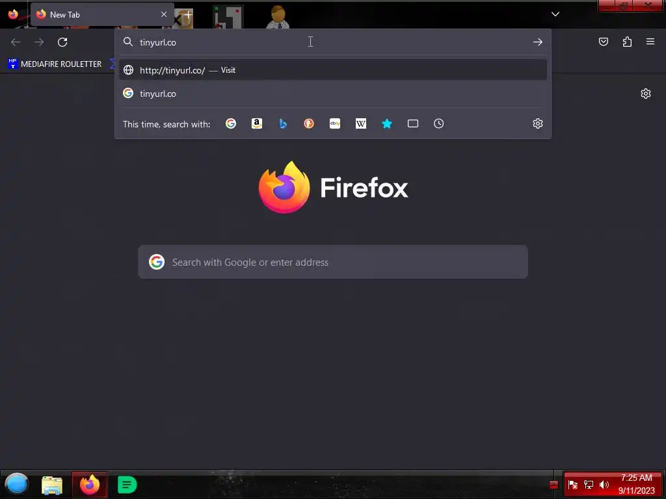666x499 pixels.
Task: Search open tabs using the tab icon
Action: (413, 123)
